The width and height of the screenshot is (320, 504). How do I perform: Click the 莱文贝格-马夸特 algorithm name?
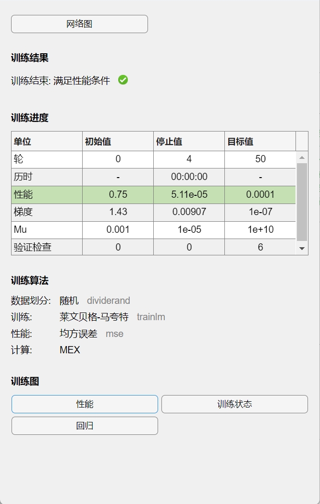coord(94,317)
